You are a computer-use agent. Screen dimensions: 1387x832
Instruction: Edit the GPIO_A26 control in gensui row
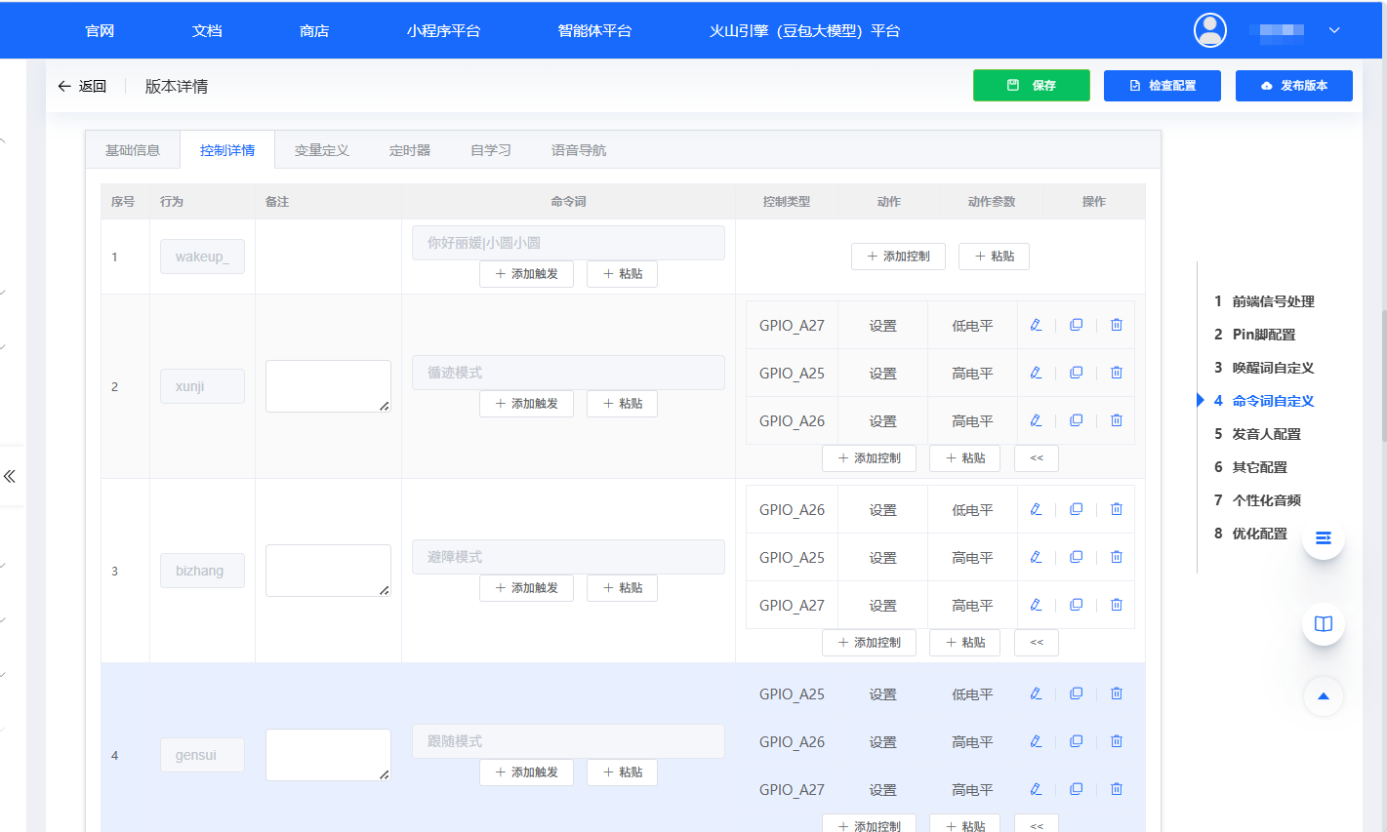point(1036,741)
